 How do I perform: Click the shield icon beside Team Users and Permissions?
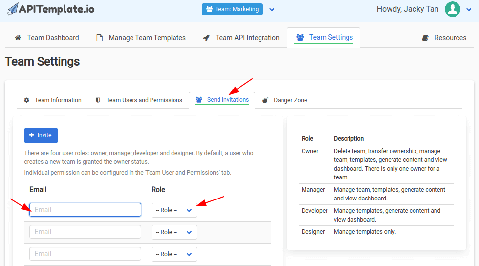[x=98, y=100]
